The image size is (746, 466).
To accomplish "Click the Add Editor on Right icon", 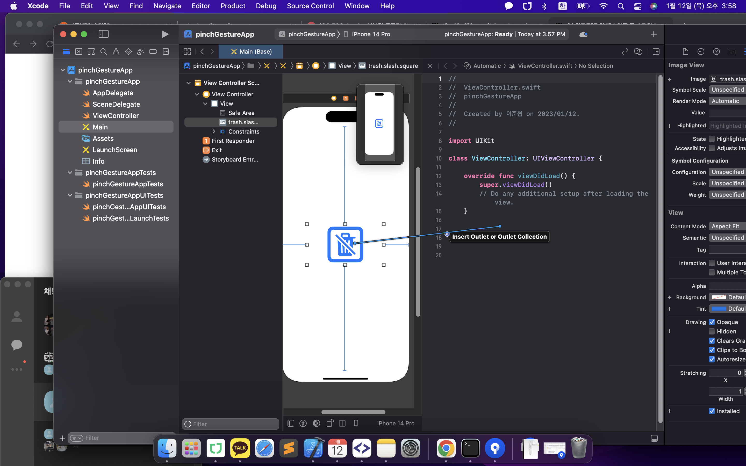I will pos(656,52).
